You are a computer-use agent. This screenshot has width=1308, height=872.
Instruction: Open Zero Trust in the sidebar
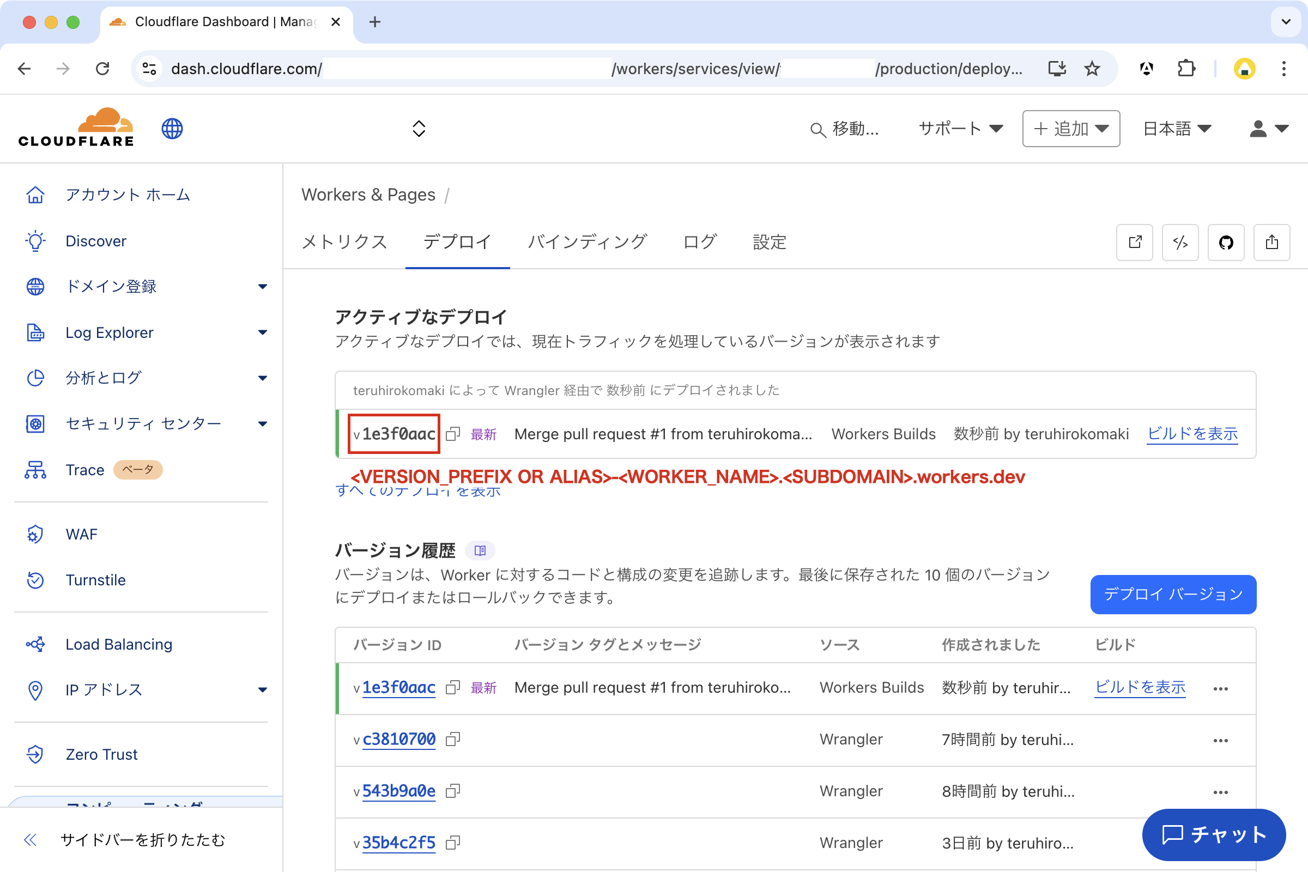click(101, 754)
